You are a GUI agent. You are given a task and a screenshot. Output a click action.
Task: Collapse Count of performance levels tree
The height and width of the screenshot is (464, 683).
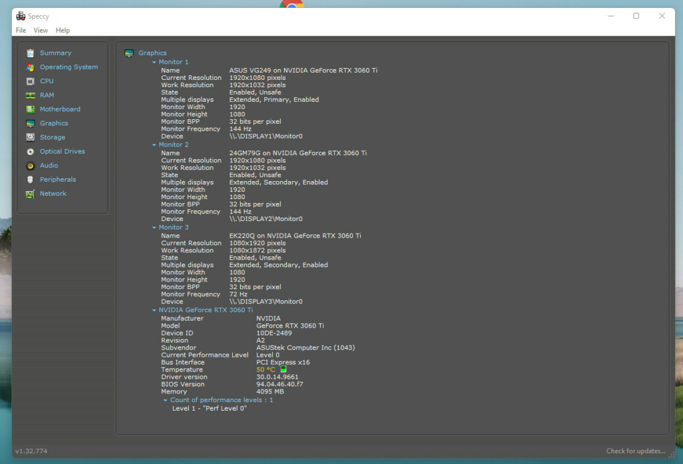click(165, 401)
